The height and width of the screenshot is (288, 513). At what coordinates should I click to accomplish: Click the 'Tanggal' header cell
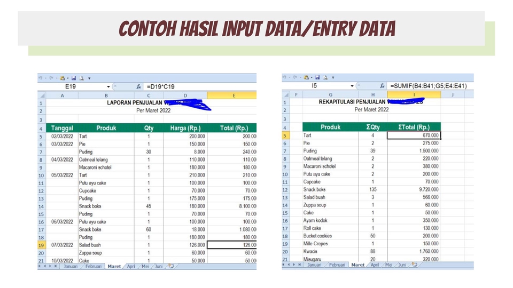coord(62,128)
